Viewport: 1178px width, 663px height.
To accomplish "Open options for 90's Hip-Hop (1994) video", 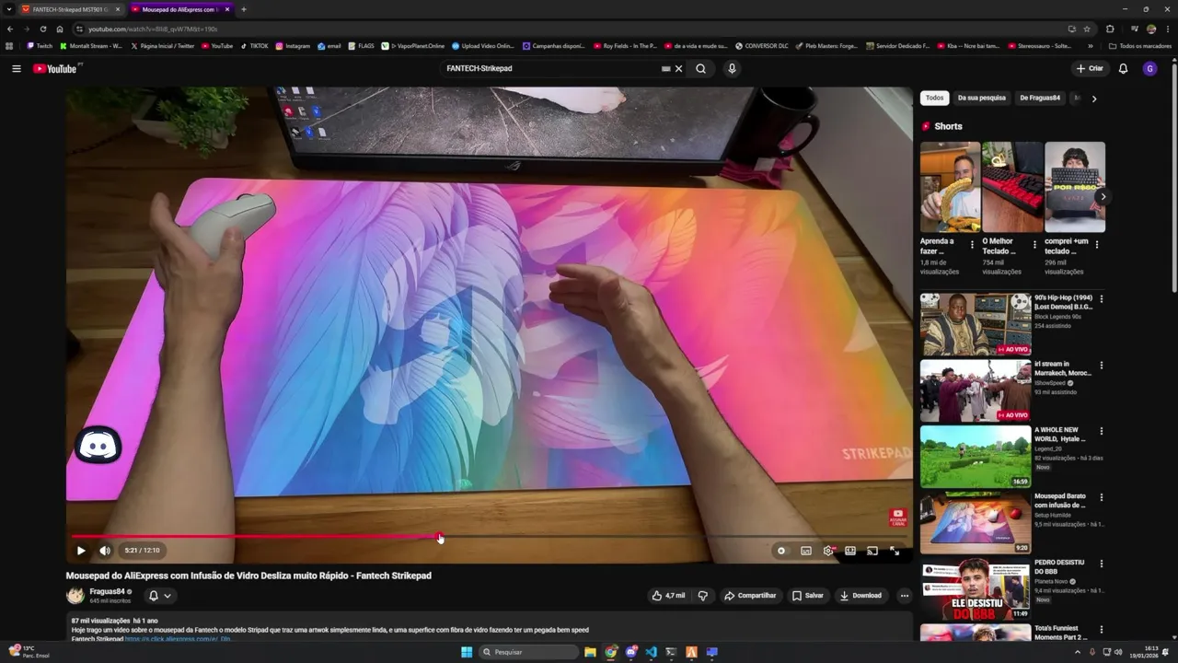I will pos(1101,299).
